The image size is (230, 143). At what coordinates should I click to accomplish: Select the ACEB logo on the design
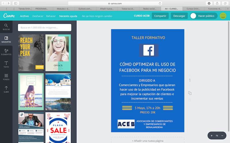pyautogui.click(x=126, y=124)
